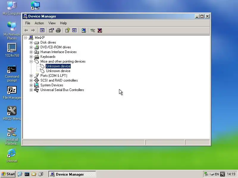
Task: Open the File menu
Action: (28, 23)
